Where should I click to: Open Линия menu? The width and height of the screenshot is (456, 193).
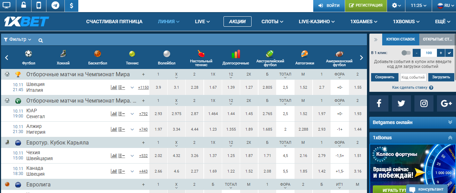pos(168,21)
